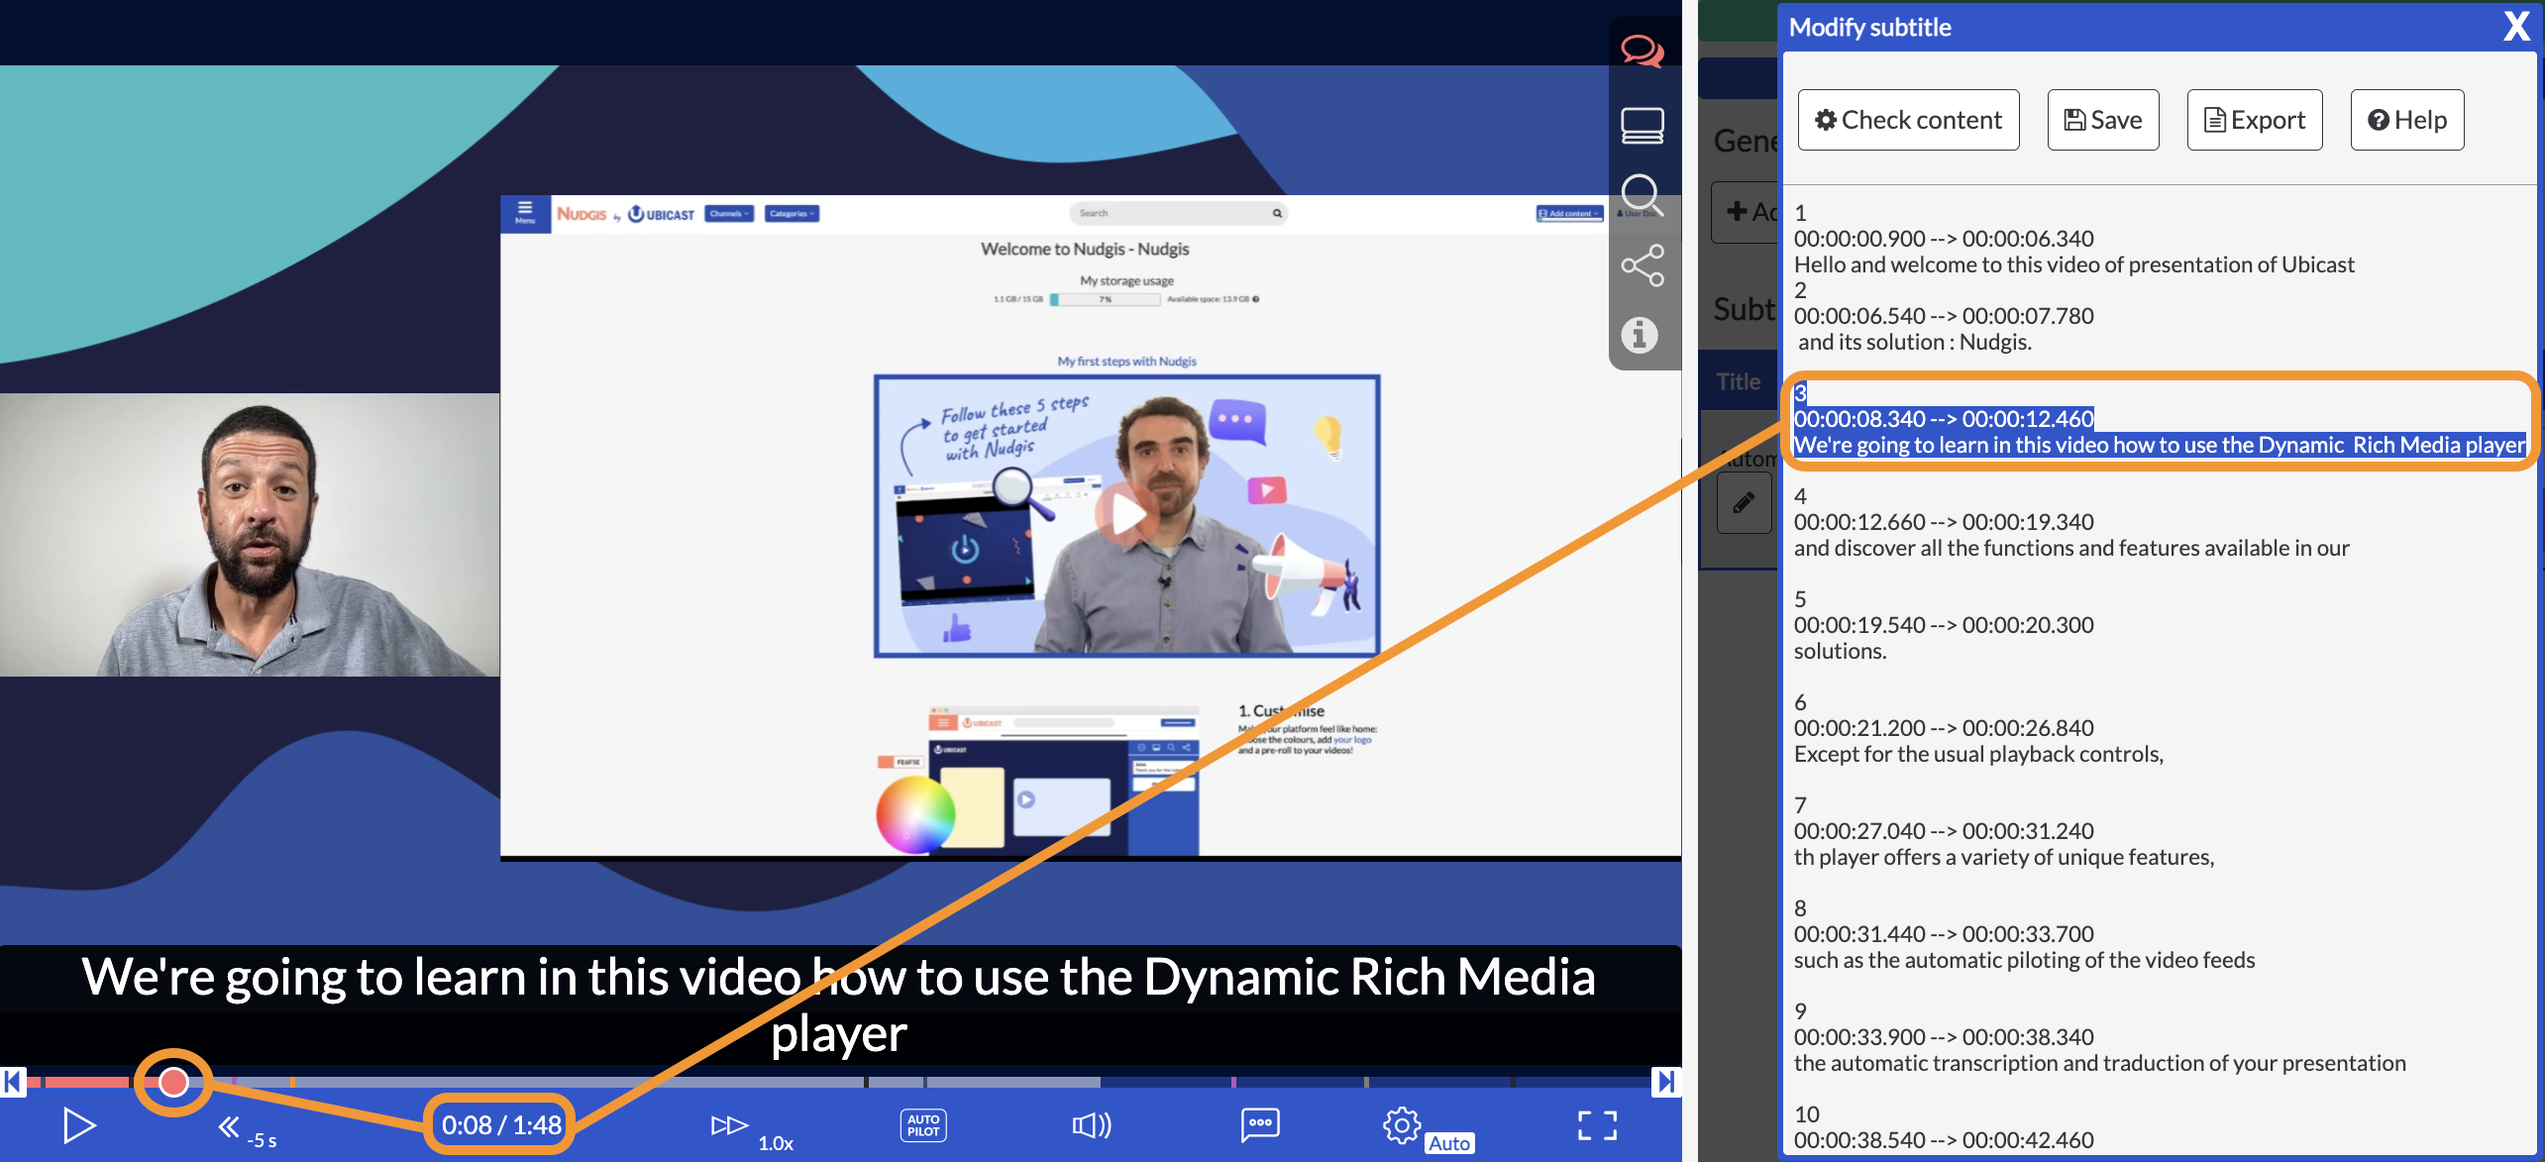Click subtitle 'Except for the usual playback controls,'
Viewport: 2545px width, 1162px height.
pos(1978,754)
